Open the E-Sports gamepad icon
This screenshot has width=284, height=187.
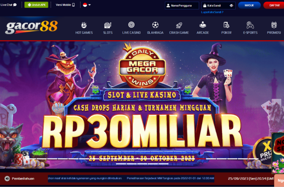point(250,25)
